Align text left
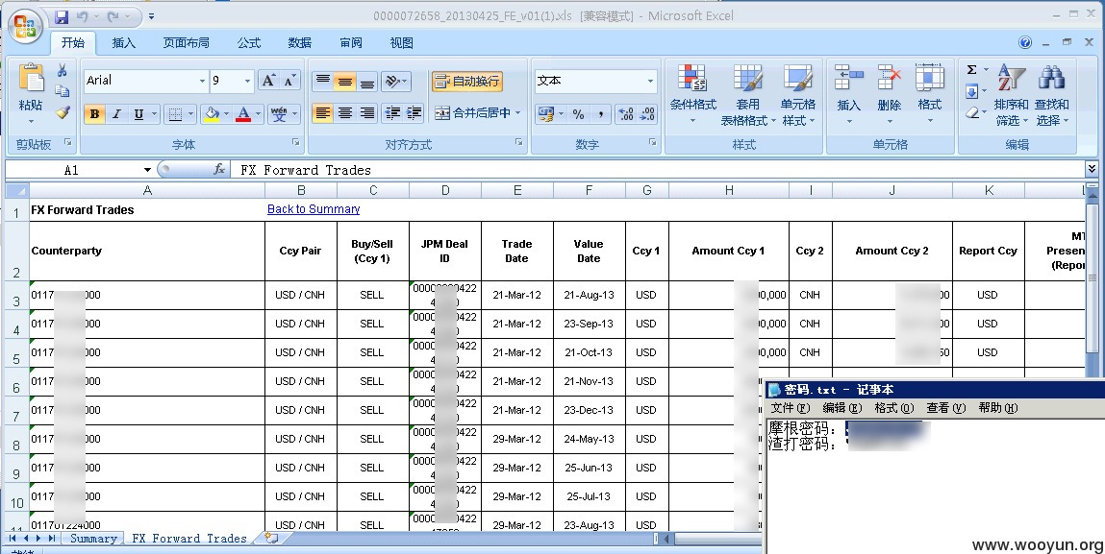1105x554 pixels. pos(323,112)
